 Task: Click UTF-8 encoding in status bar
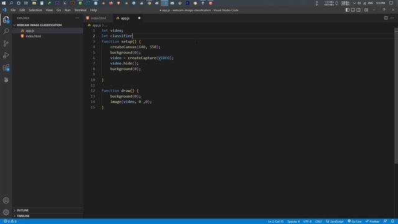[307, 222]
